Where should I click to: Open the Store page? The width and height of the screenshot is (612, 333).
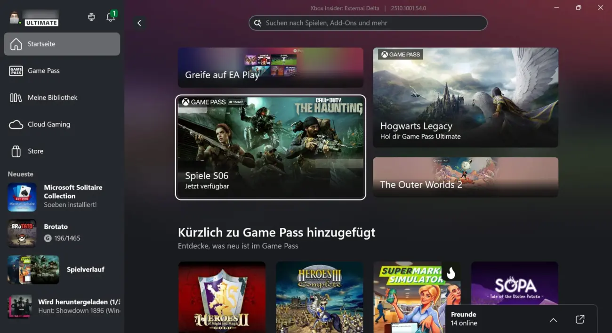[x=62, y=151]
